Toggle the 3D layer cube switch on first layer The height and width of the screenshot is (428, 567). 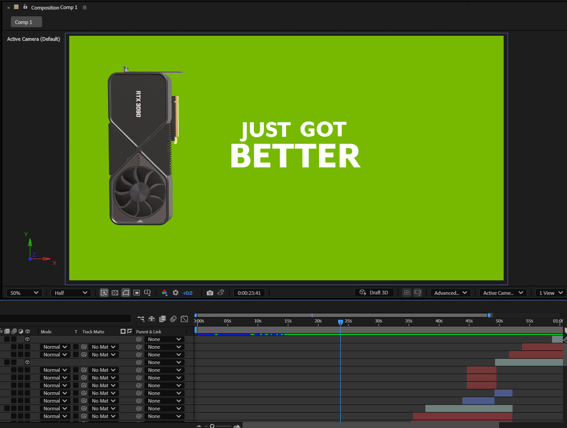(27, 339)
